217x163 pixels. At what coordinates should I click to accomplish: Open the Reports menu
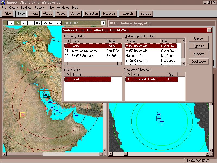(x=39, y=8)
